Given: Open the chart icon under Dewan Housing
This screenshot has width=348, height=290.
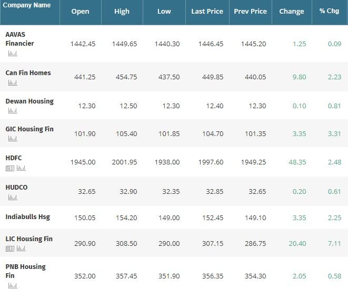Looking at the screenshot, I should (13, 110).
